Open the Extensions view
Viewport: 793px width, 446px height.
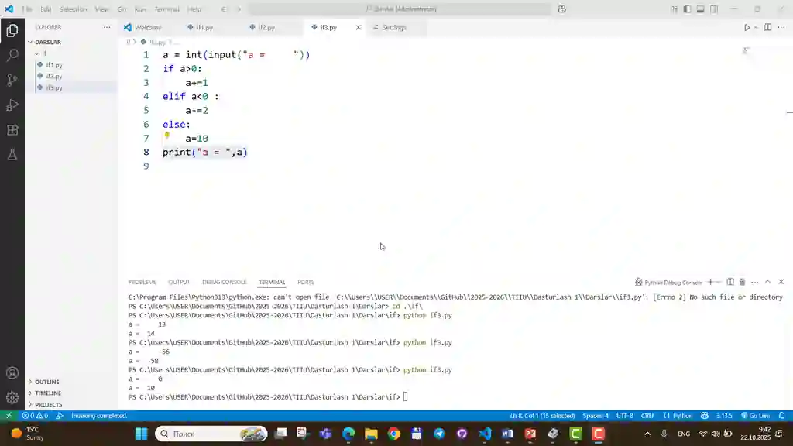click(12, 130)
